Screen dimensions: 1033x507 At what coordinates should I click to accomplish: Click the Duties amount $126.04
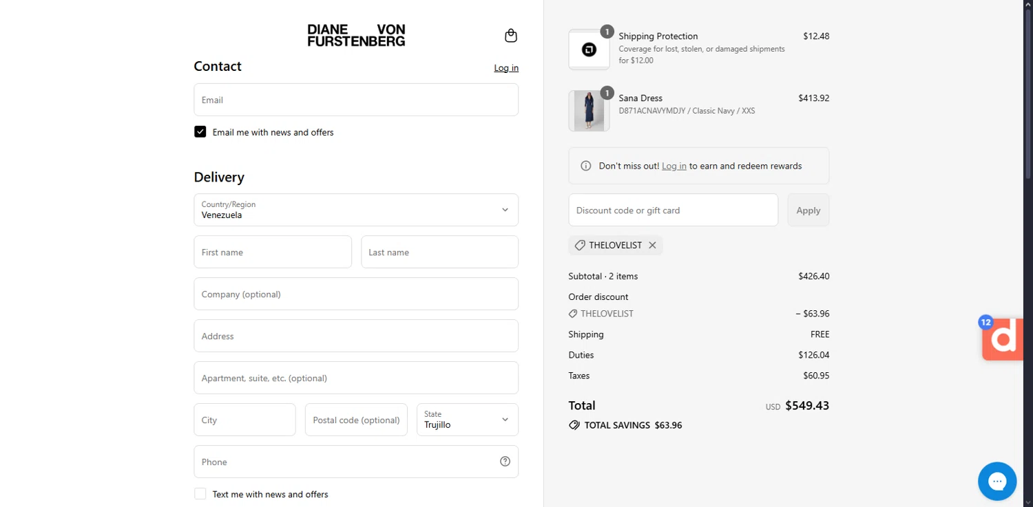(x=814, y=355)
